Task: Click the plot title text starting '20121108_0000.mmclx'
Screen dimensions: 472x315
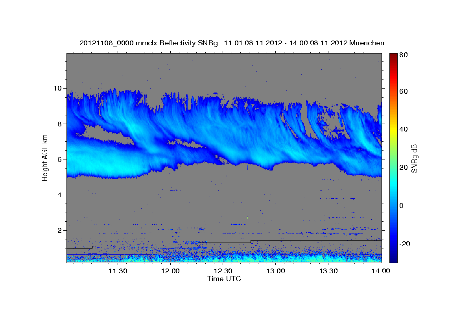Action: pyautogui.click(x=232, y=43)
